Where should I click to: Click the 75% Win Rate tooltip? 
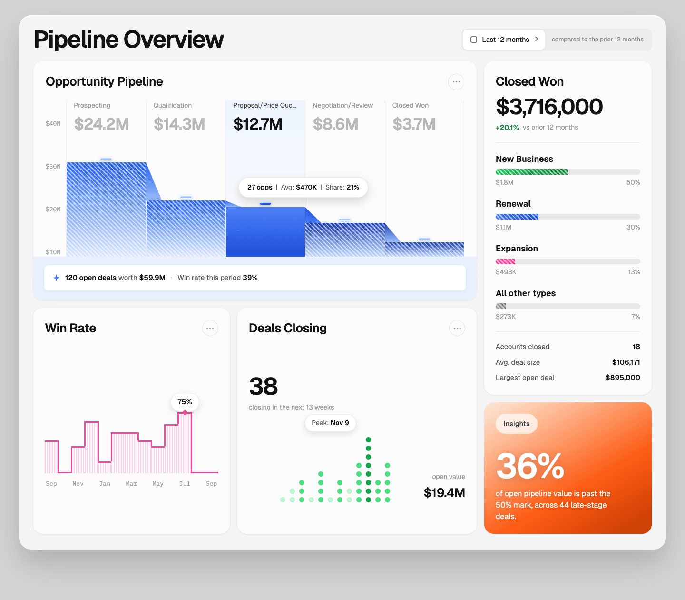click(185, 402)
